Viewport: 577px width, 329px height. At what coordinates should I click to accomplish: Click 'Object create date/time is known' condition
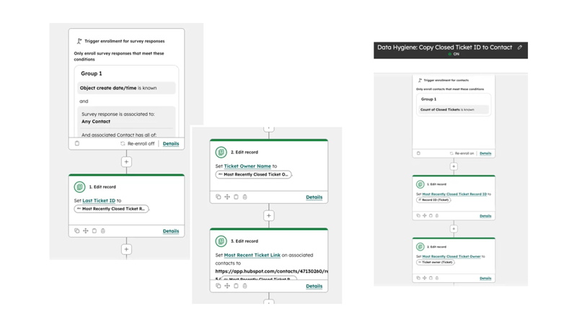[x=126, y=88]
